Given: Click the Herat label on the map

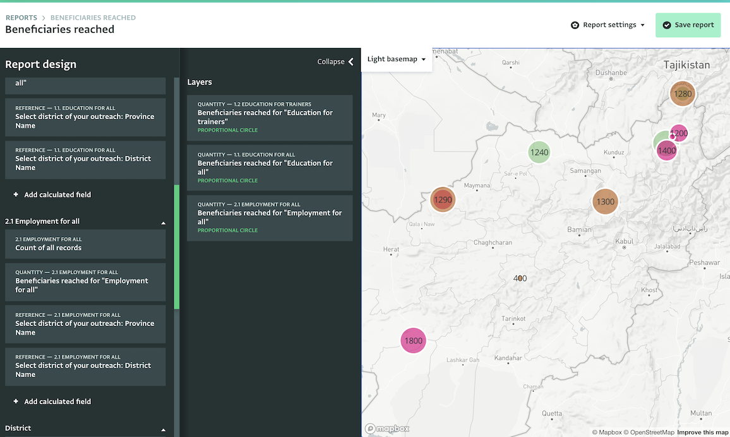Looking at the screenshot, I should click(391, 249).
